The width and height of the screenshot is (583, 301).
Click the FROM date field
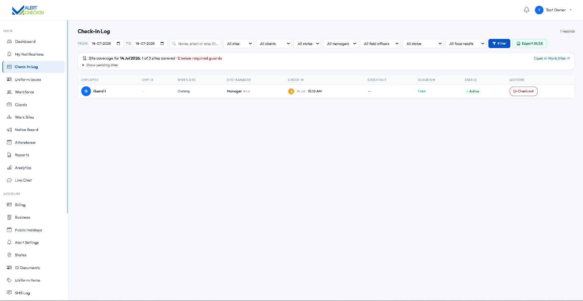[x=106, y=43]
